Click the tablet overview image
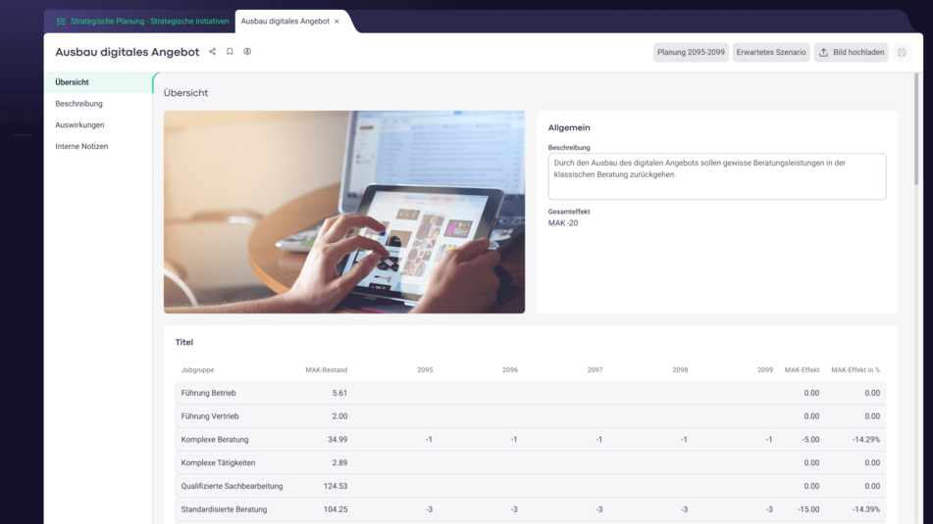 [x=344, y=212]
